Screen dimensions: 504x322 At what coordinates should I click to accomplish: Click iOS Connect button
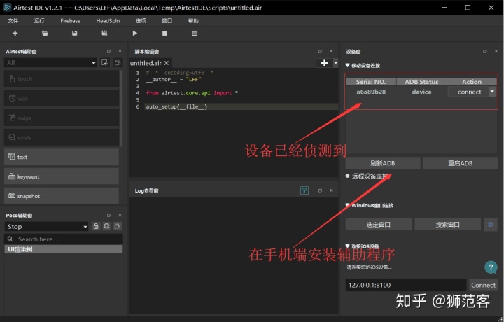483,285
